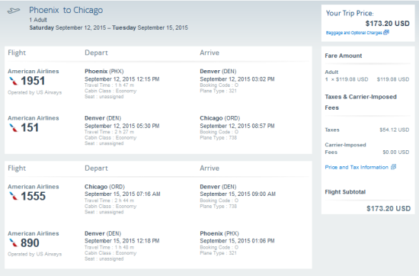
Task: Click the airplane icon beside Phoenix to Chicago
Action: [x=14, y=11]
